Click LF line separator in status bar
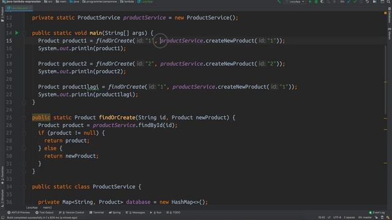This screenshot has height=220, width=392. [329, 218]
